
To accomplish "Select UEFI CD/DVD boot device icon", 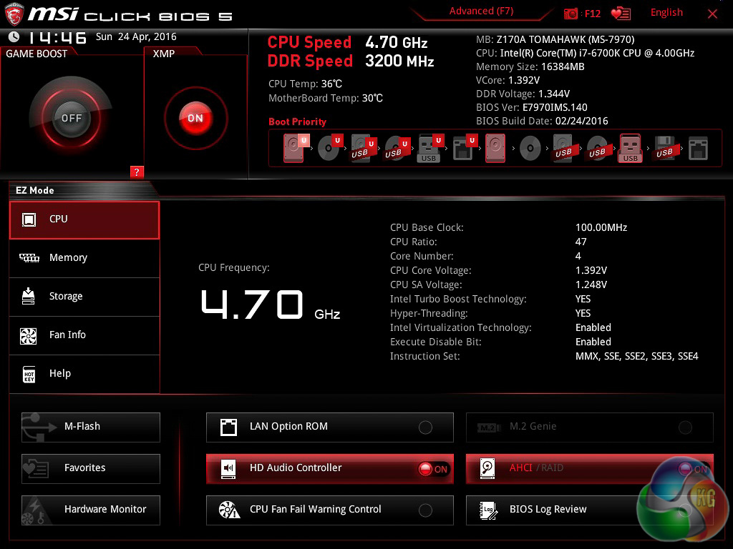I will pyautogui.click(x=329, y=148).
